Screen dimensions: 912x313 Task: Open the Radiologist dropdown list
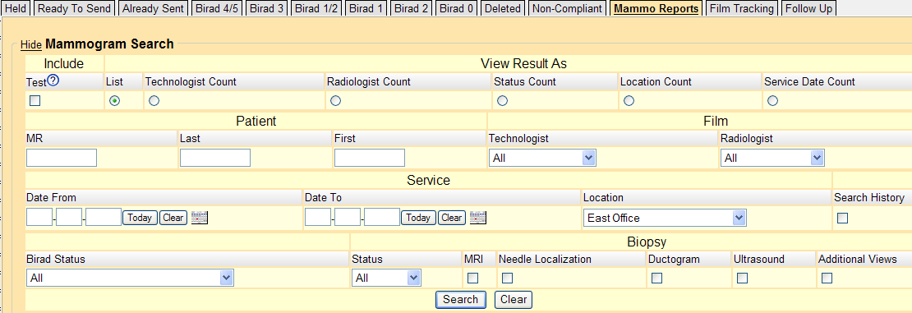[772, 158]
